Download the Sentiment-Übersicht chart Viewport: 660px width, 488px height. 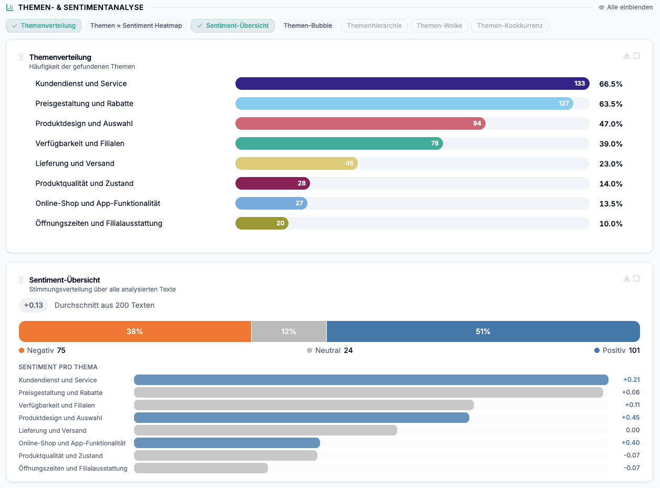point(626,278)
